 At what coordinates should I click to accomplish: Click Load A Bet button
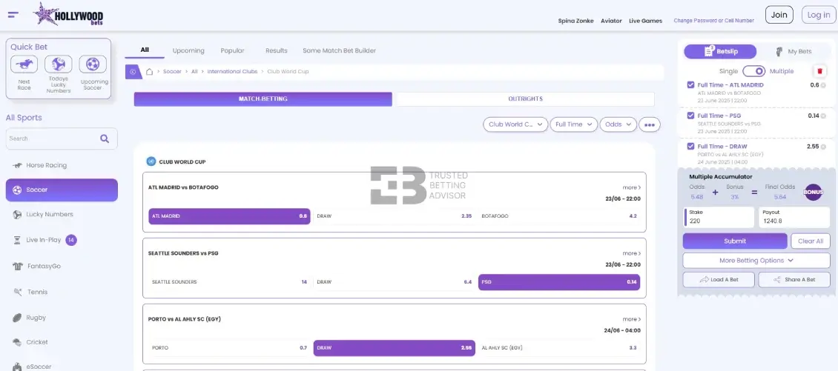tap(719, 280)
